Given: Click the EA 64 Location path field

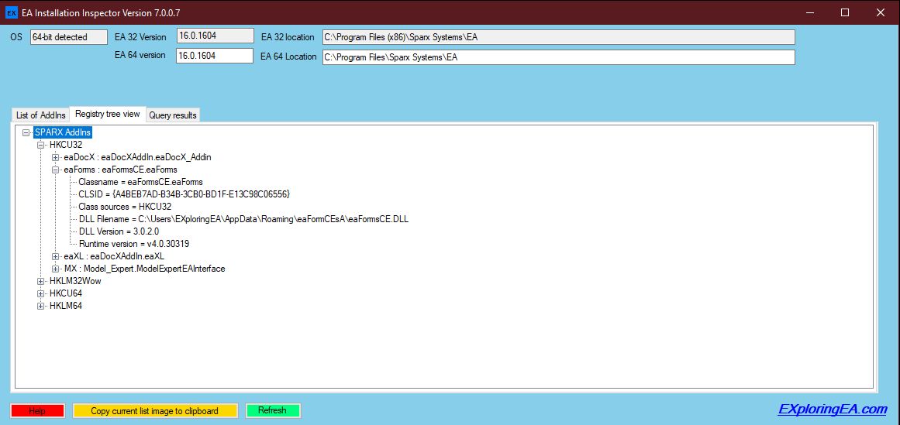Looking at the screenshot, I should 558,57.
